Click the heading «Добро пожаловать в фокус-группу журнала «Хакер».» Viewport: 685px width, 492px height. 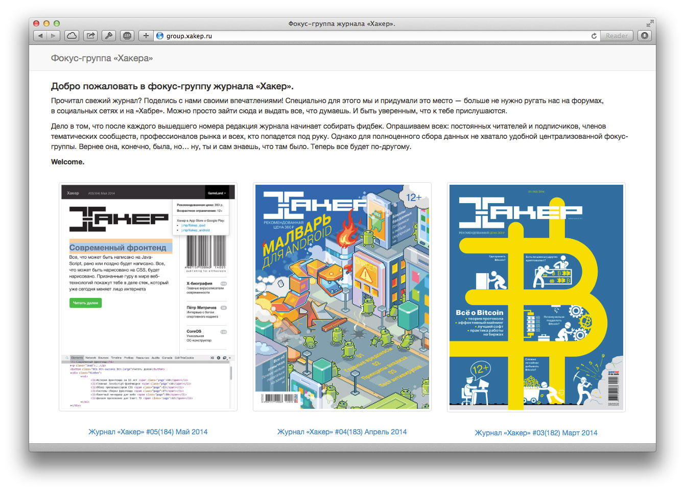click(172, 86)
